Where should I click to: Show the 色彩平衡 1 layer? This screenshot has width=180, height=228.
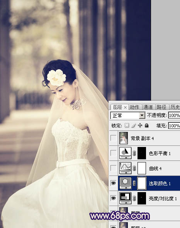tap(113, 153)
